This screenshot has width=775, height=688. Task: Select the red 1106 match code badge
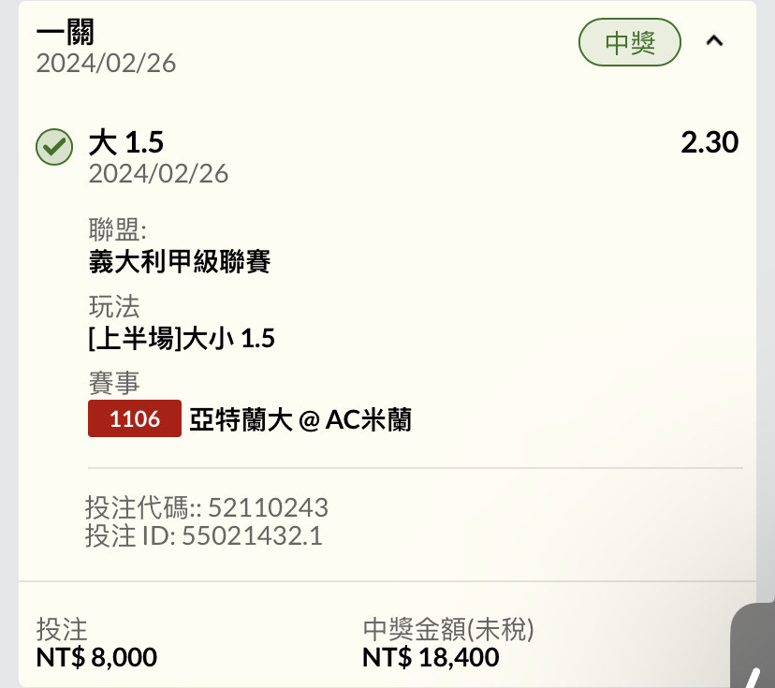point(135,418)
